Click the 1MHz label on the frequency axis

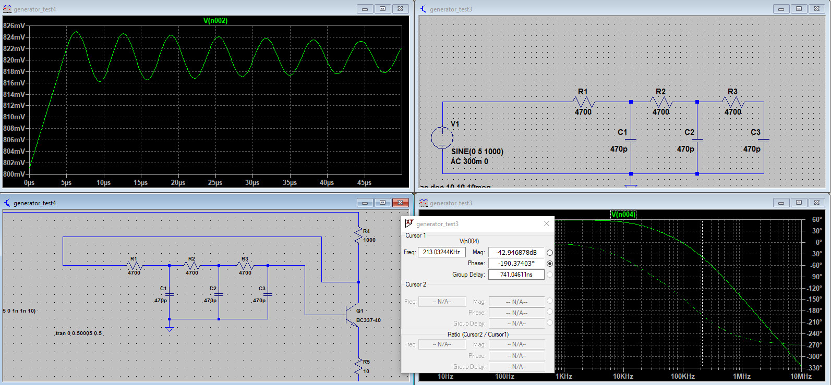coord(741,376)
